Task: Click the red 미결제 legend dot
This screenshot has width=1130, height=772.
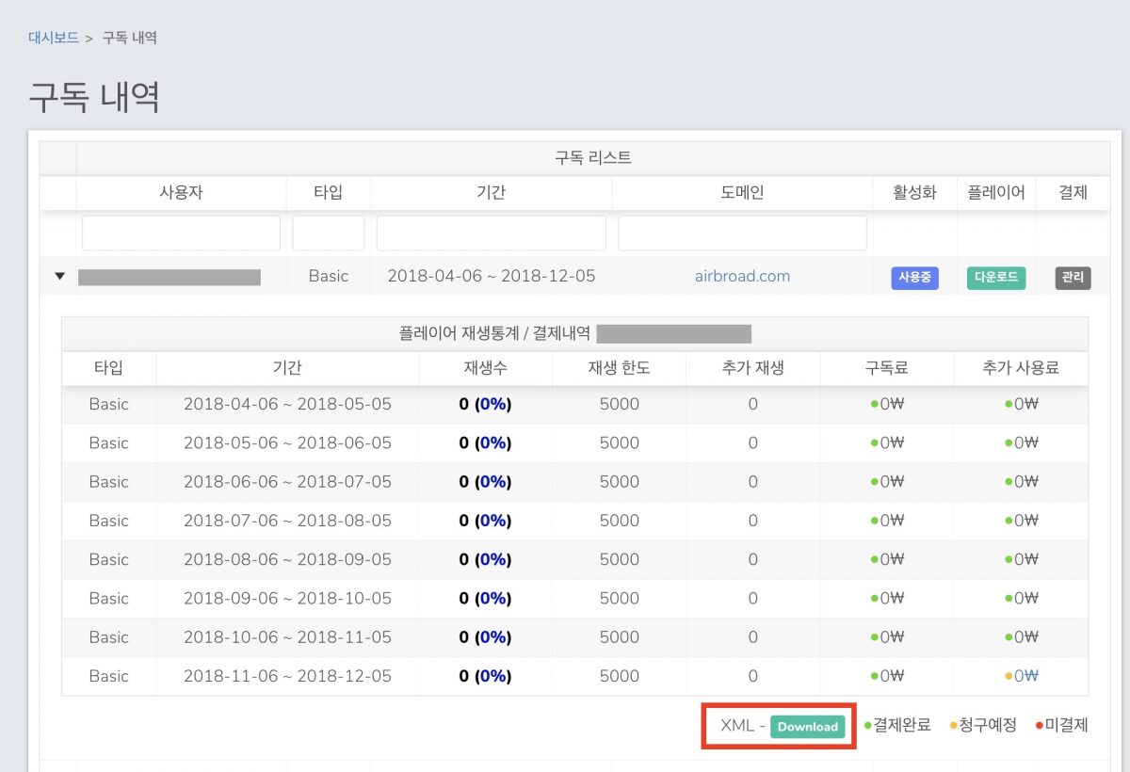Action: tap(1039, 726)
